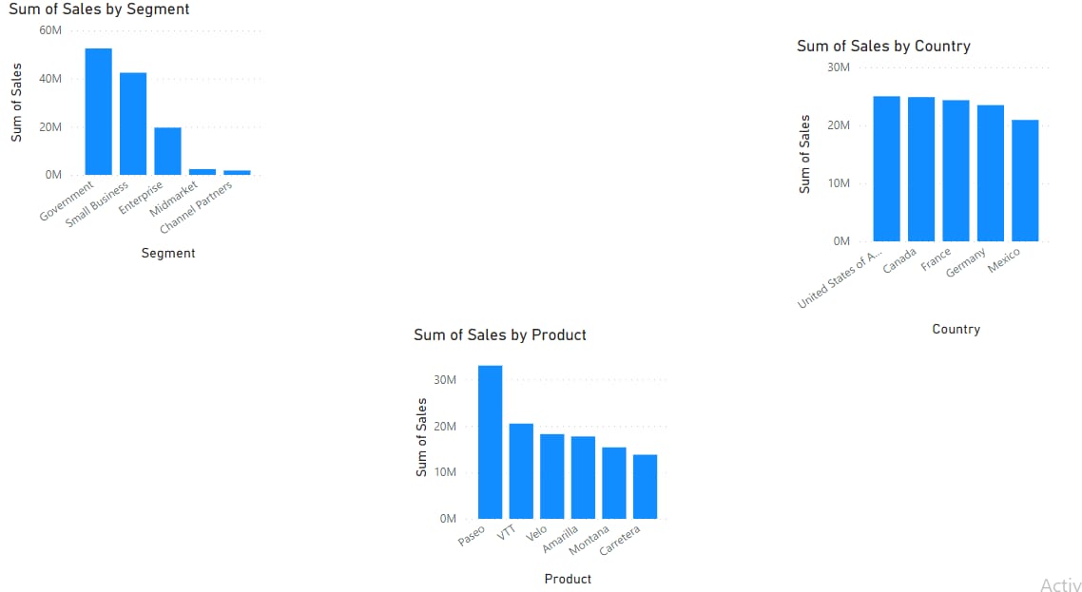Click the Midmarket segment bar

pos(203,172)
